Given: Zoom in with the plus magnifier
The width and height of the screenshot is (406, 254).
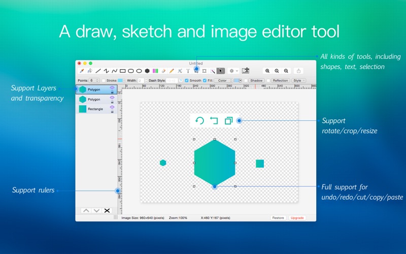Looking at the screenshot, I should (267, 71).
